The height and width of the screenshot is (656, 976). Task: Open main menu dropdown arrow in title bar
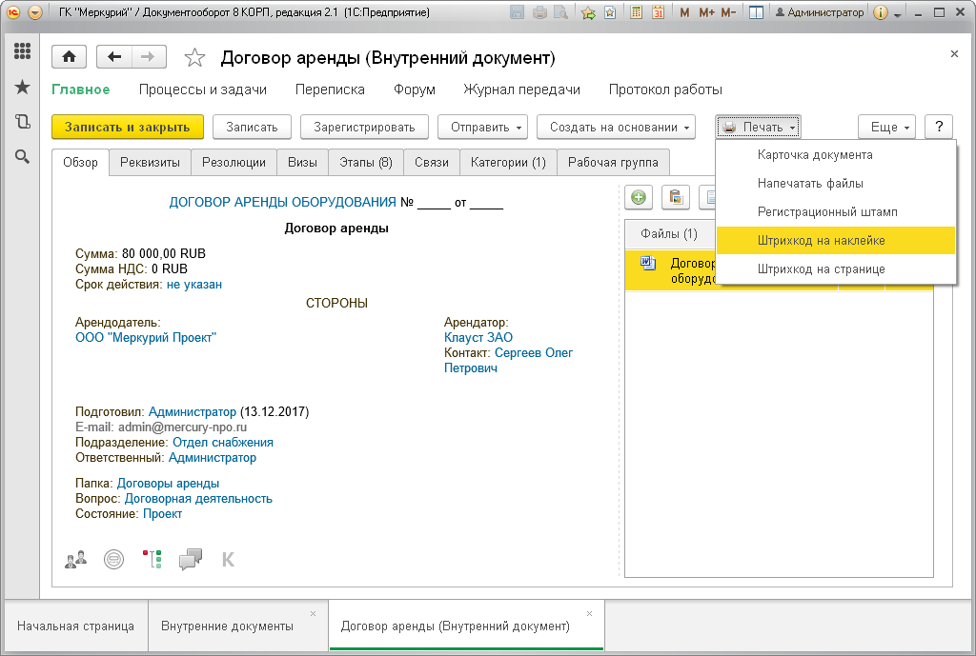point(35,12)
